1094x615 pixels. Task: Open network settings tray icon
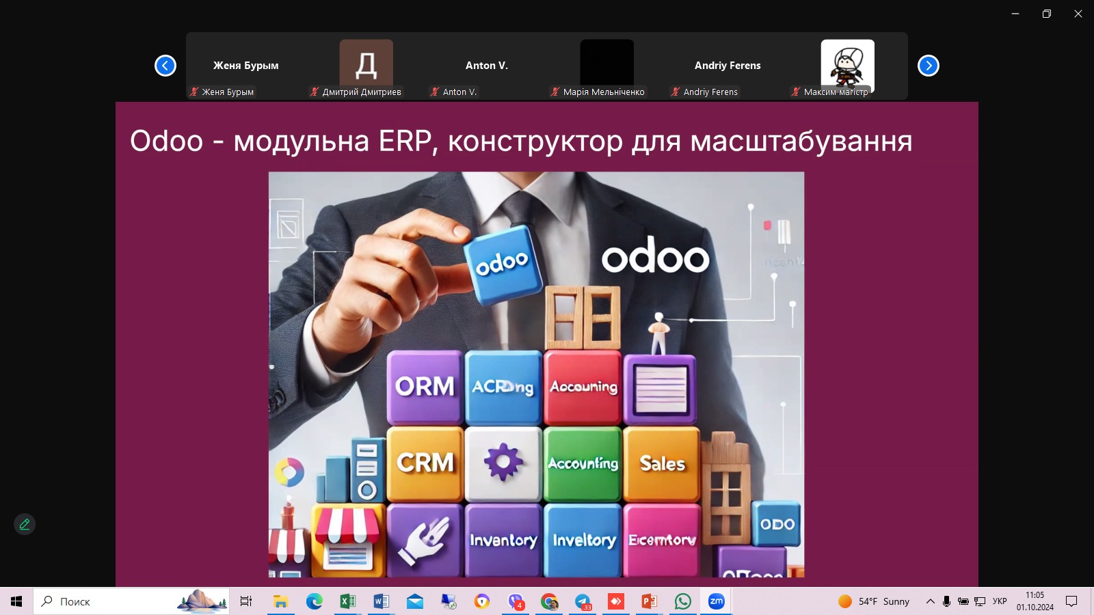point(980,601)
